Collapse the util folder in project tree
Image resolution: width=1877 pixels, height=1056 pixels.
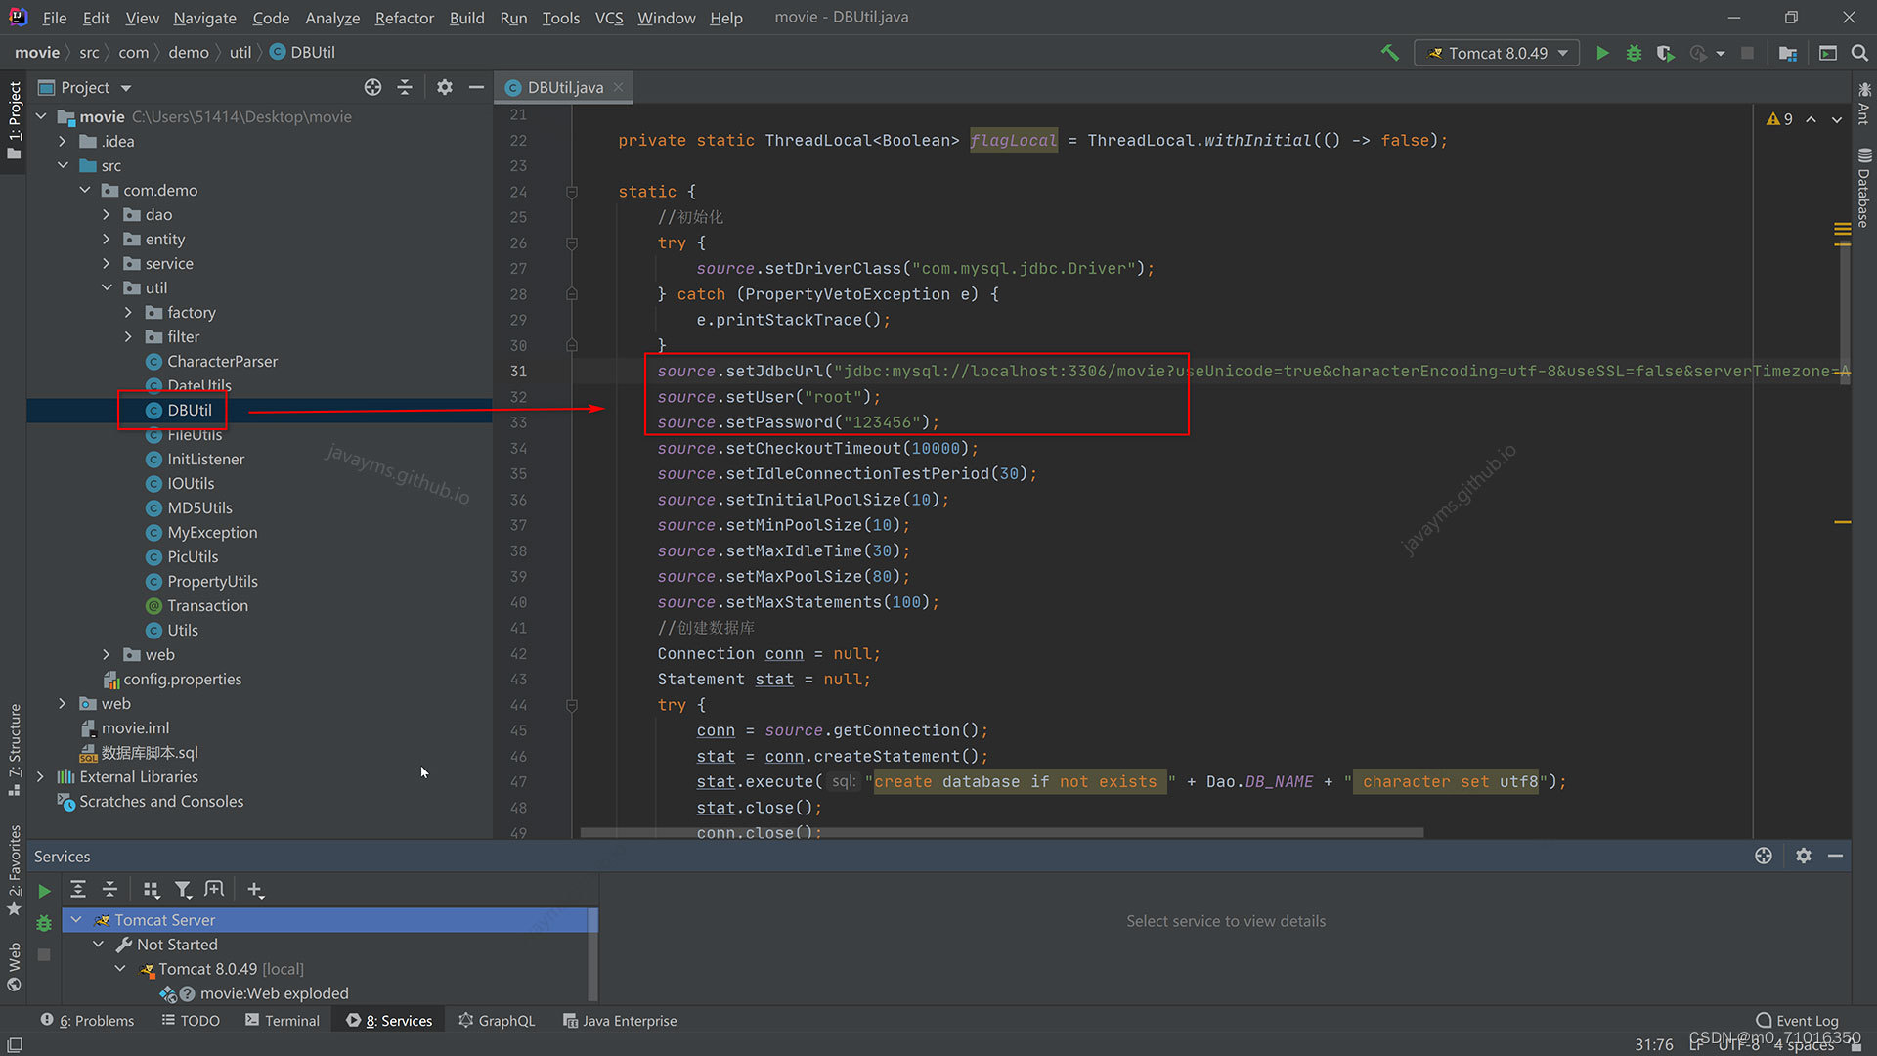(109, 287)
